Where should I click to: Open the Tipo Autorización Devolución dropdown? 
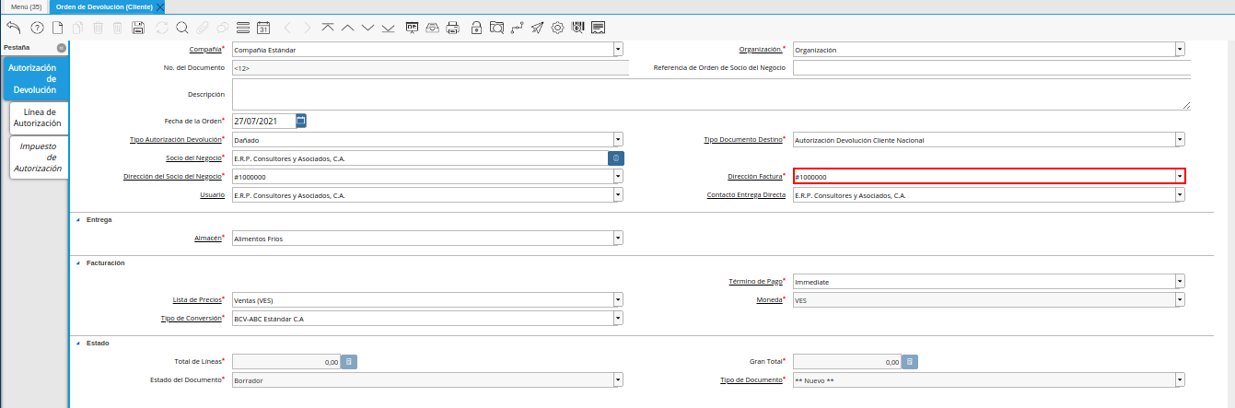click(x=618, y=140)
